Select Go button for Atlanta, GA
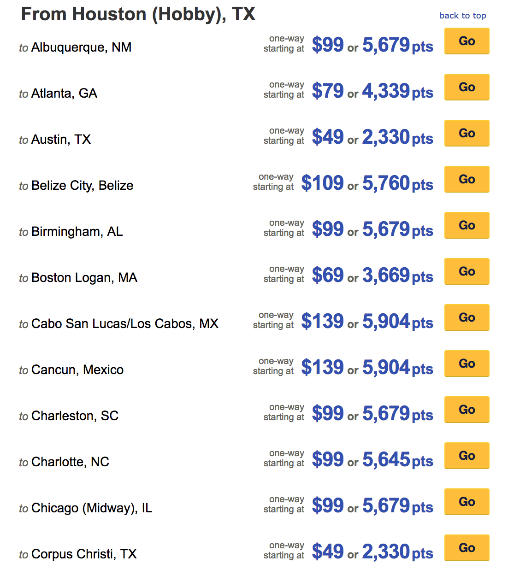This screenshot has width=508, height=575. click(467, 87)
